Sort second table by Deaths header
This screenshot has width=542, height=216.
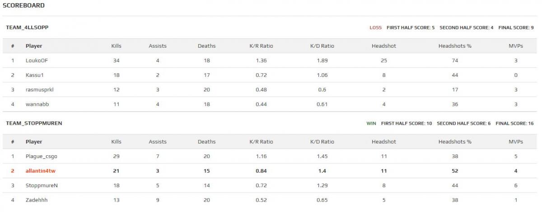(x=207, y=142)
